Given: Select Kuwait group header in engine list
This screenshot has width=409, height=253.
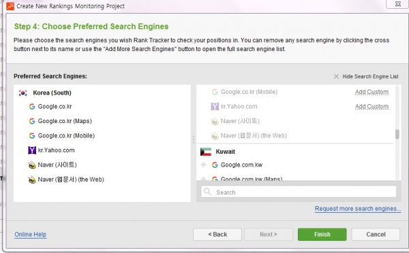Looking at the screenshot, I should 226,152.
